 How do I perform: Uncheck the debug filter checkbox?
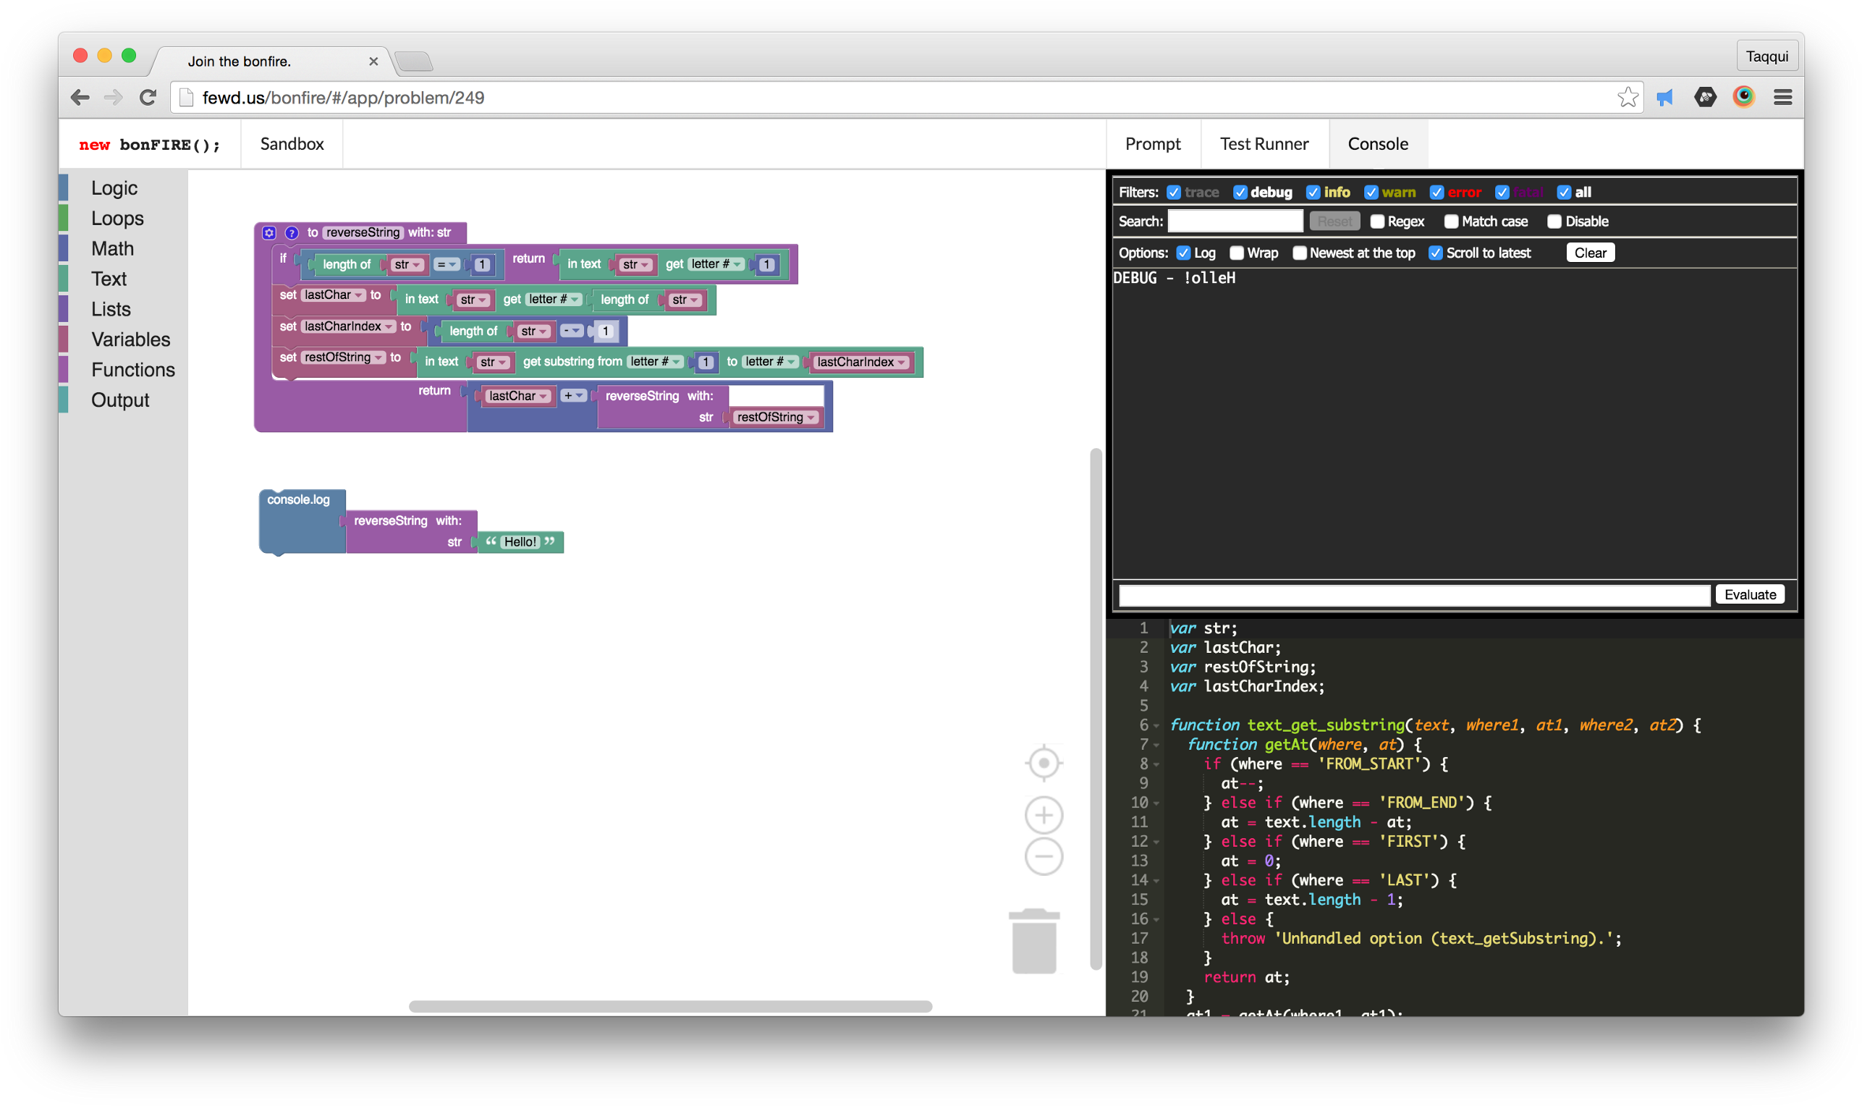pyautogui.click(x=1240, y=193)
